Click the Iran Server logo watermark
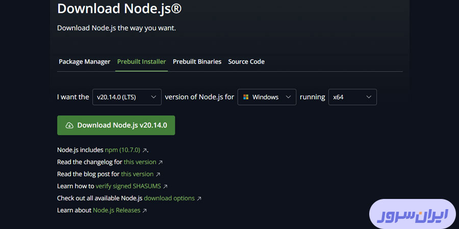Viewport: 459px width, 229px height. coord(412,214)
